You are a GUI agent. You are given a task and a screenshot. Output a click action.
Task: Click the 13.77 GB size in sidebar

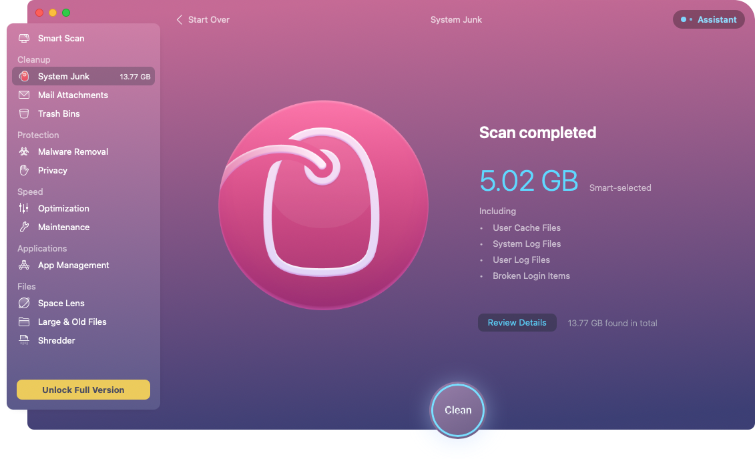(135, 77)
